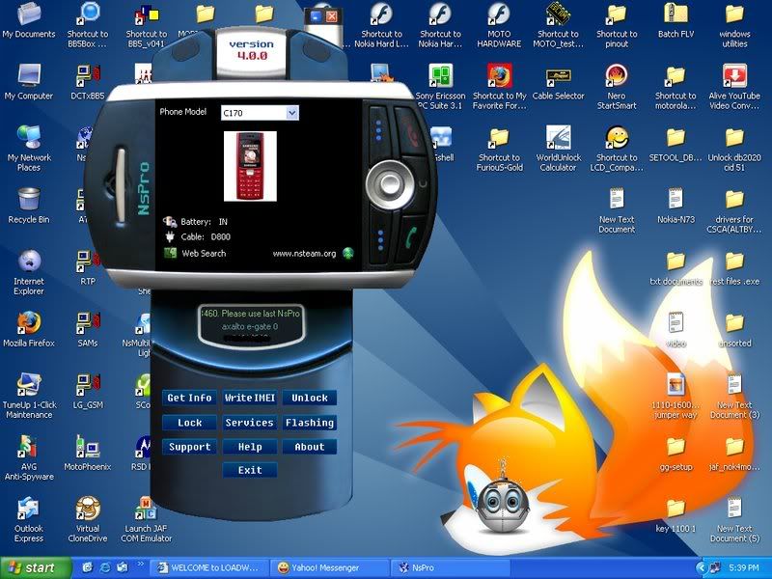Select the Shortcut to FuriouS-Gold icon
772x579 pixels.
coord(499,149)
